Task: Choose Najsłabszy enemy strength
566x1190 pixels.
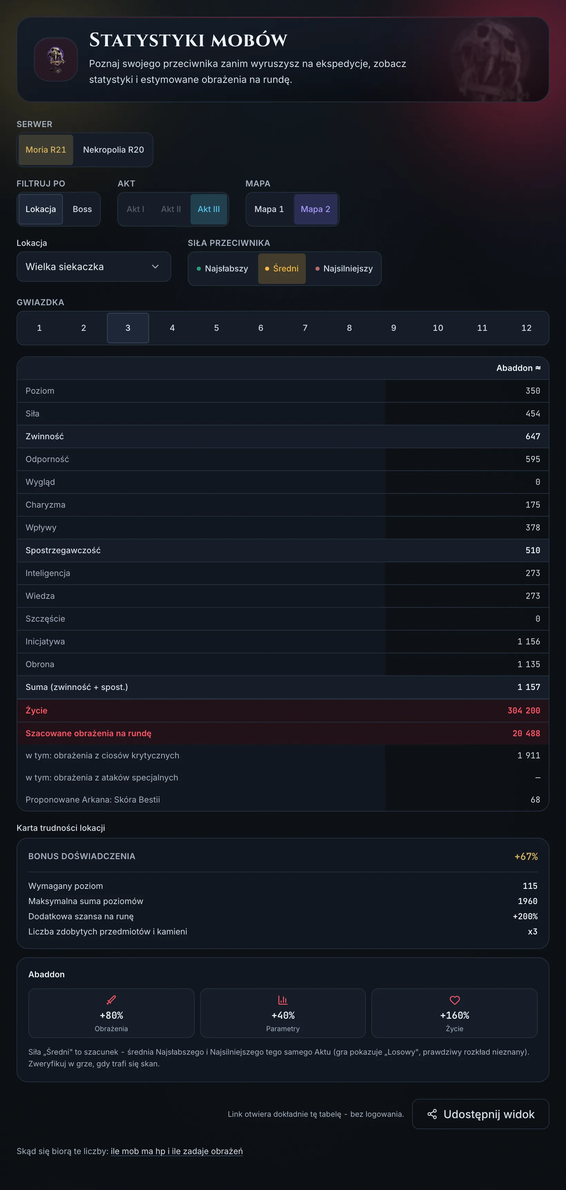Action: point(223,269)
